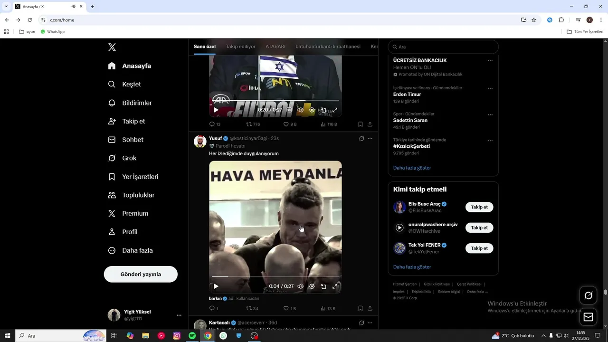
Task: Show more trends via Daha fazla göster
Action: click(412, 168)
